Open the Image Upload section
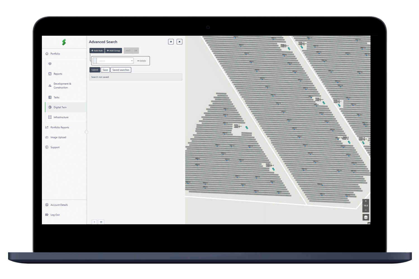Viewport: 419px width, 279px height. click(58, 137)
